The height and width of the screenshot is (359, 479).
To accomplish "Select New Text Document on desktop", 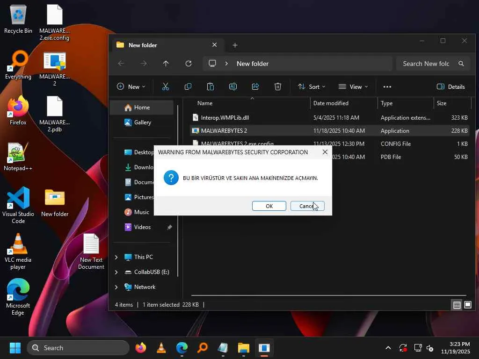I will [x=91, y=251].
